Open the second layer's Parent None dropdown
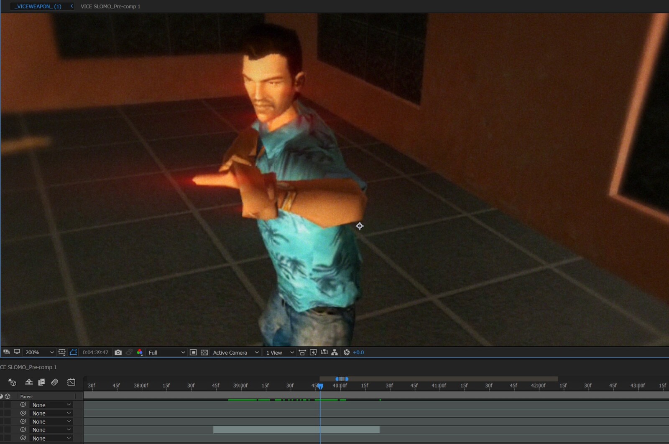 pyautogui.click(x=51, y=413)
